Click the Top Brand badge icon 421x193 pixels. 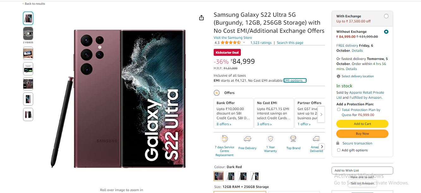(x=293, y=139)
